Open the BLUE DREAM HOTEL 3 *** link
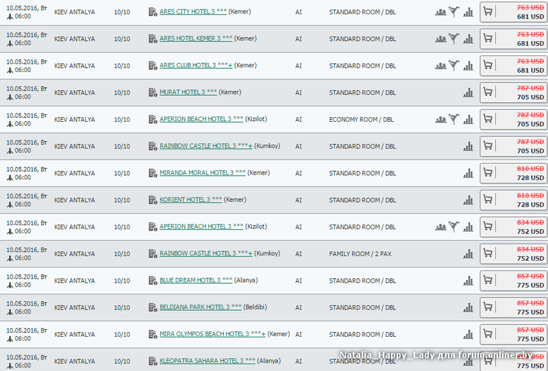Image resolution: width=548 pixels, height=371 pixels. (196, 281)
